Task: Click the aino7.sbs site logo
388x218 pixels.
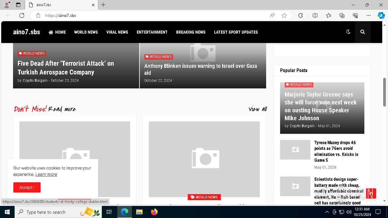Action: click(26, 32)
